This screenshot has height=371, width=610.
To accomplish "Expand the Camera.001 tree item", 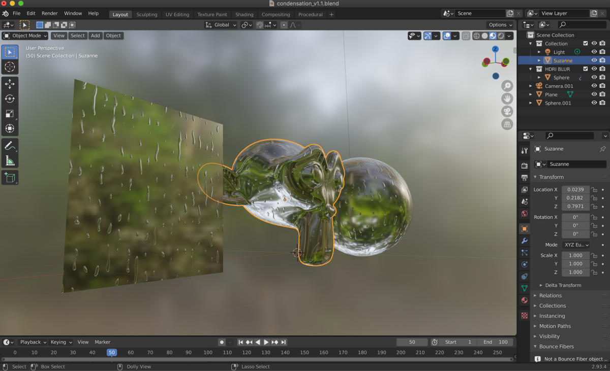I will coord(531,86).
